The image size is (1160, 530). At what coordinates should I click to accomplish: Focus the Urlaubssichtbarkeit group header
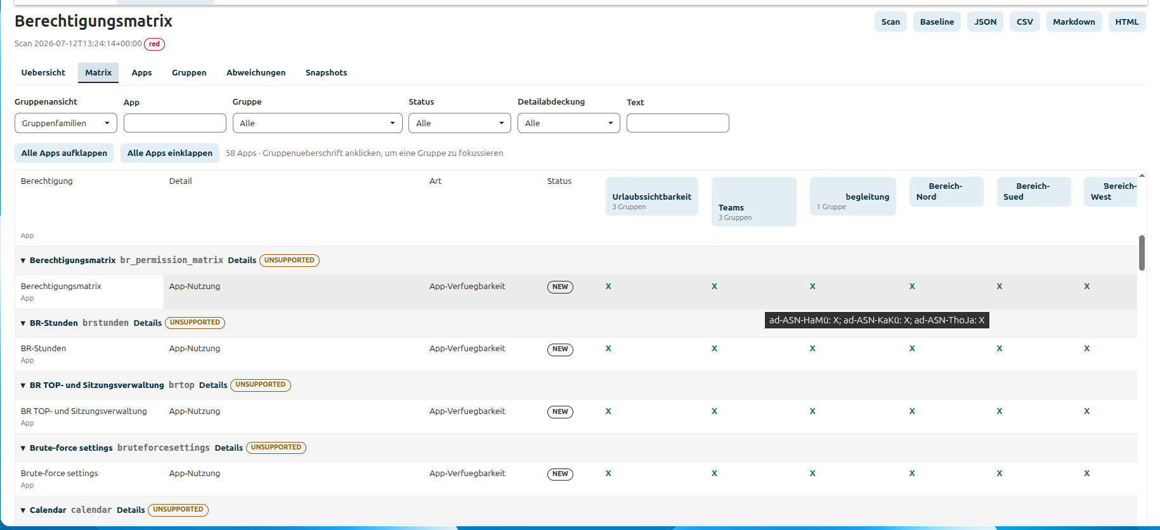point(652,197)
